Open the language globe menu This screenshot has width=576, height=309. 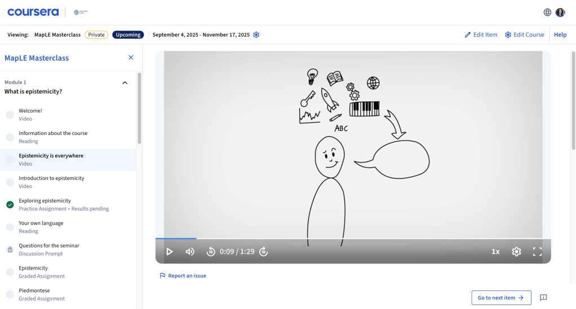pos(547,12)
